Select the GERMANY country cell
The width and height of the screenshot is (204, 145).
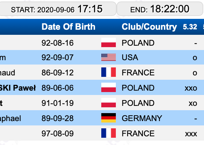pyautogui.click(x=142, y=118)
